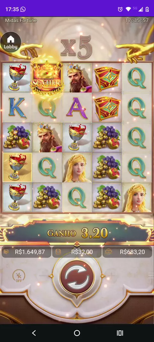Tap the bottom-right blonde princess symbol
Image resolution: width=154 pixels, height=342 pixels.
pyautogui.click(x=137, y=197)
